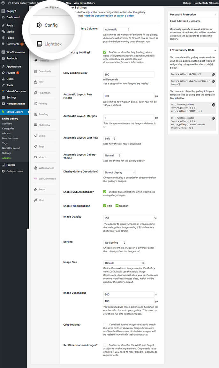Open the Pinterest settings tab
The width and height of the screenshot is (219, 368).
click(x=42, y=61)
